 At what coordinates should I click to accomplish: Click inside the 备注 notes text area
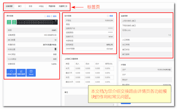[89, 100]
